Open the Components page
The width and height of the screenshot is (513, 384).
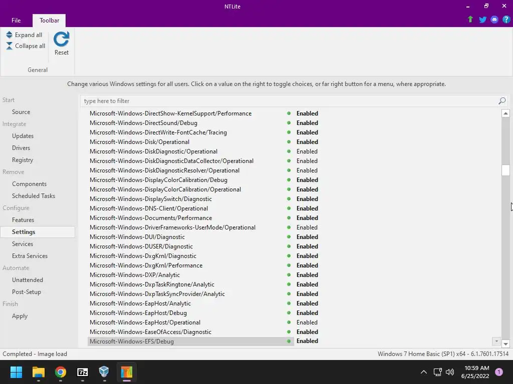[29, 184]
